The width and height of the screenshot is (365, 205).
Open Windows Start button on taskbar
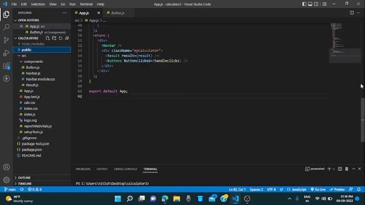[x=118, y=199]
